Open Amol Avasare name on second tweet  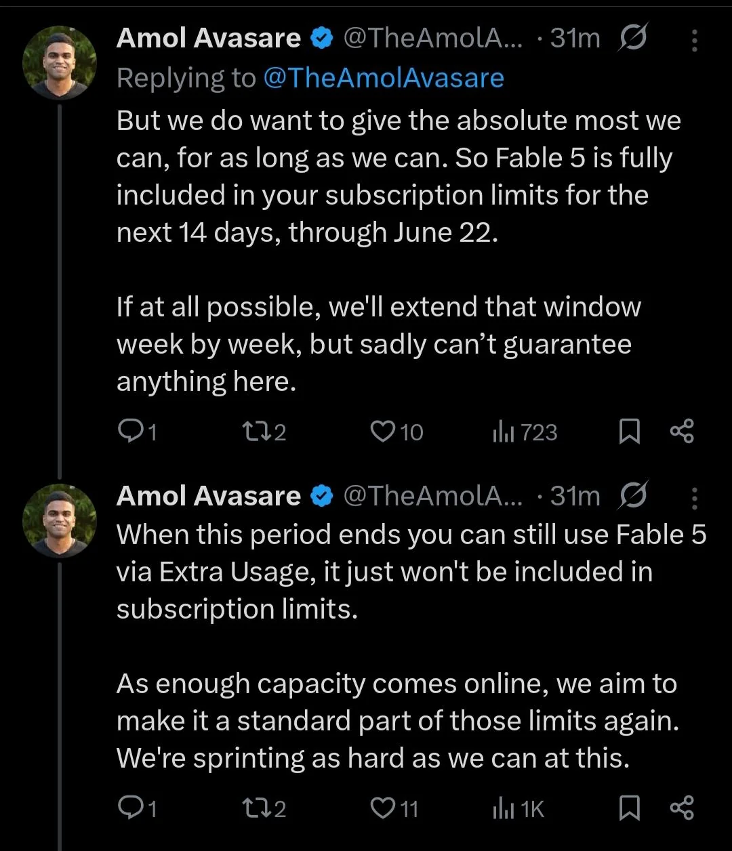pos(208,496)
